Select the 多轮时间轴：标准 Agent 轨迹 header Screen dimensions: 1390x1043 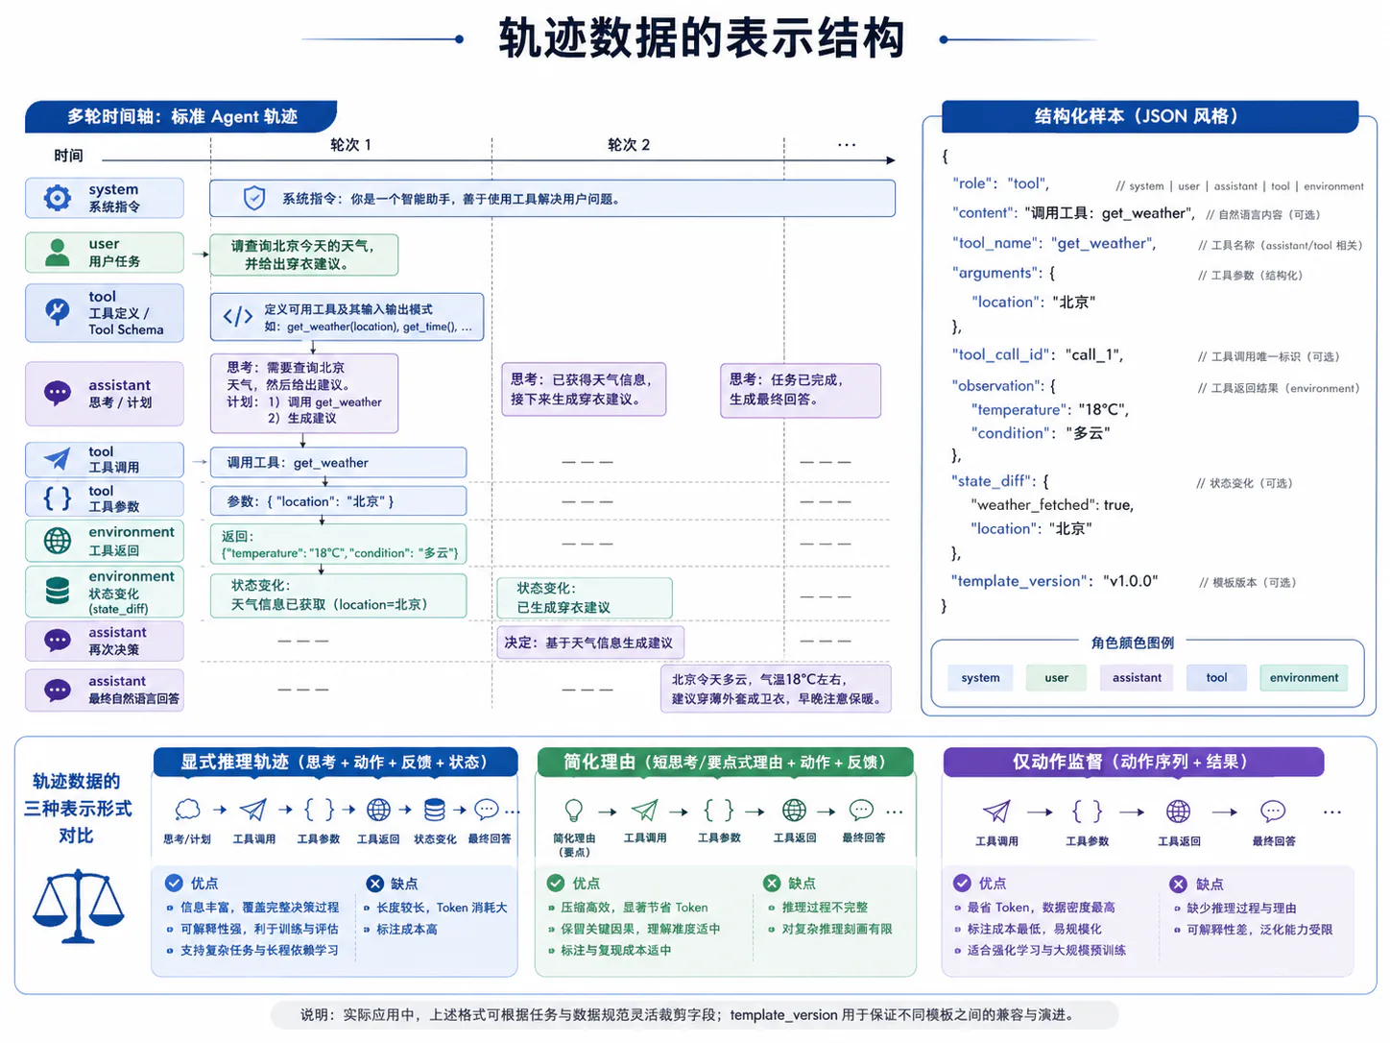(181, 116)
